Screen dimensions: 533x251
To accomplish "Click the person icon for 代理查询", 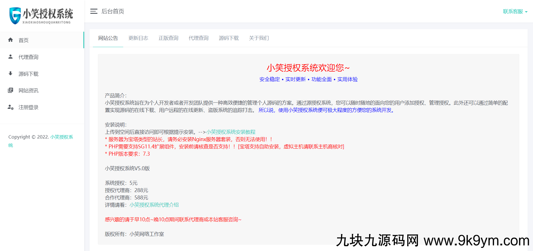I will (x=11, y=57).
